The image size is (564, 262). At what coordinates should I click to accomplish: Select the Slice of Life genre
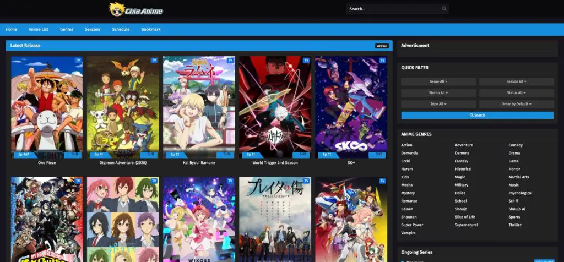465,217
